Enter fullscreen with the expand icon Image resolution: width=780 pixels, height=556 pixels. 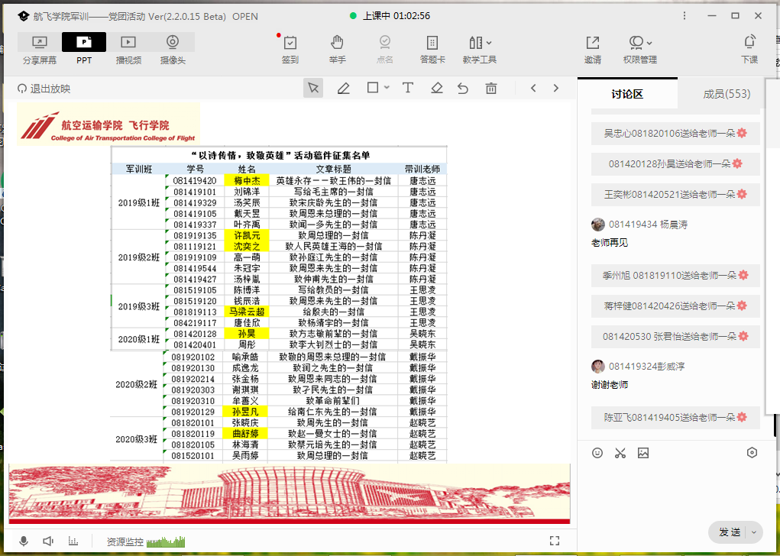click(555, 541)
